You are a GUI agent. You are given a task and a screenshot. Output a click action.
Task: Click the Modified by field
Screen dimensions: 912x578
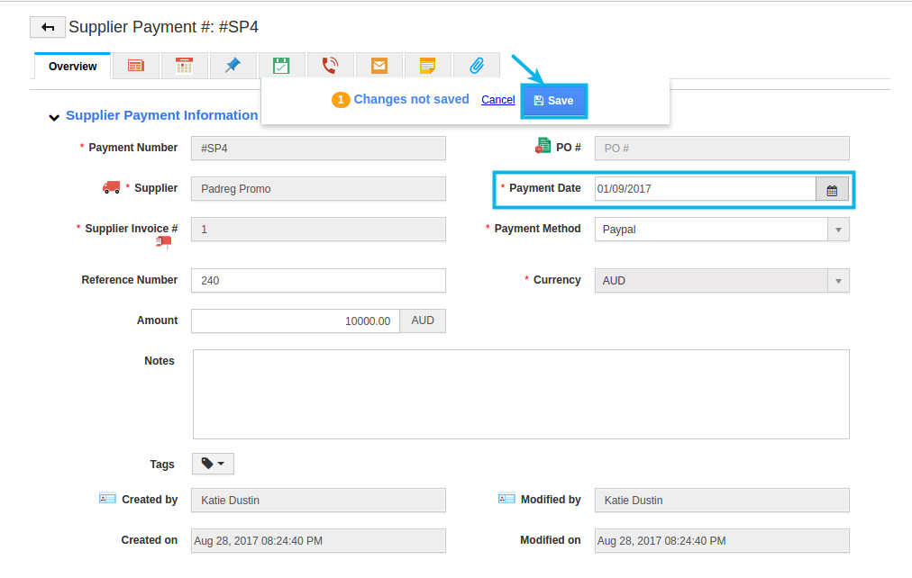(x=722, y=501)
